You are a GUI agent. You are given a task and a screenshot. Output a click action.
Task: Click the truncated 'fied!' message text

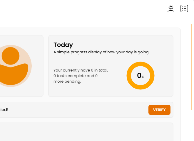tap(4, 110)
